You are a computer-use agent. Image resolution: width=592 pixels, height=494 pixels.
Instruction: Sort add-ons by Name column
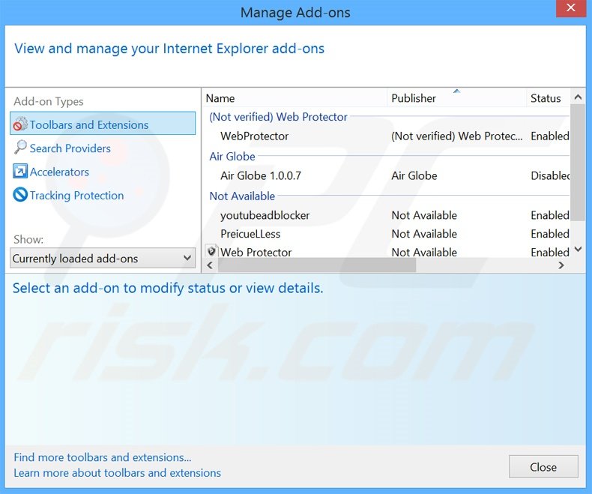220,98
